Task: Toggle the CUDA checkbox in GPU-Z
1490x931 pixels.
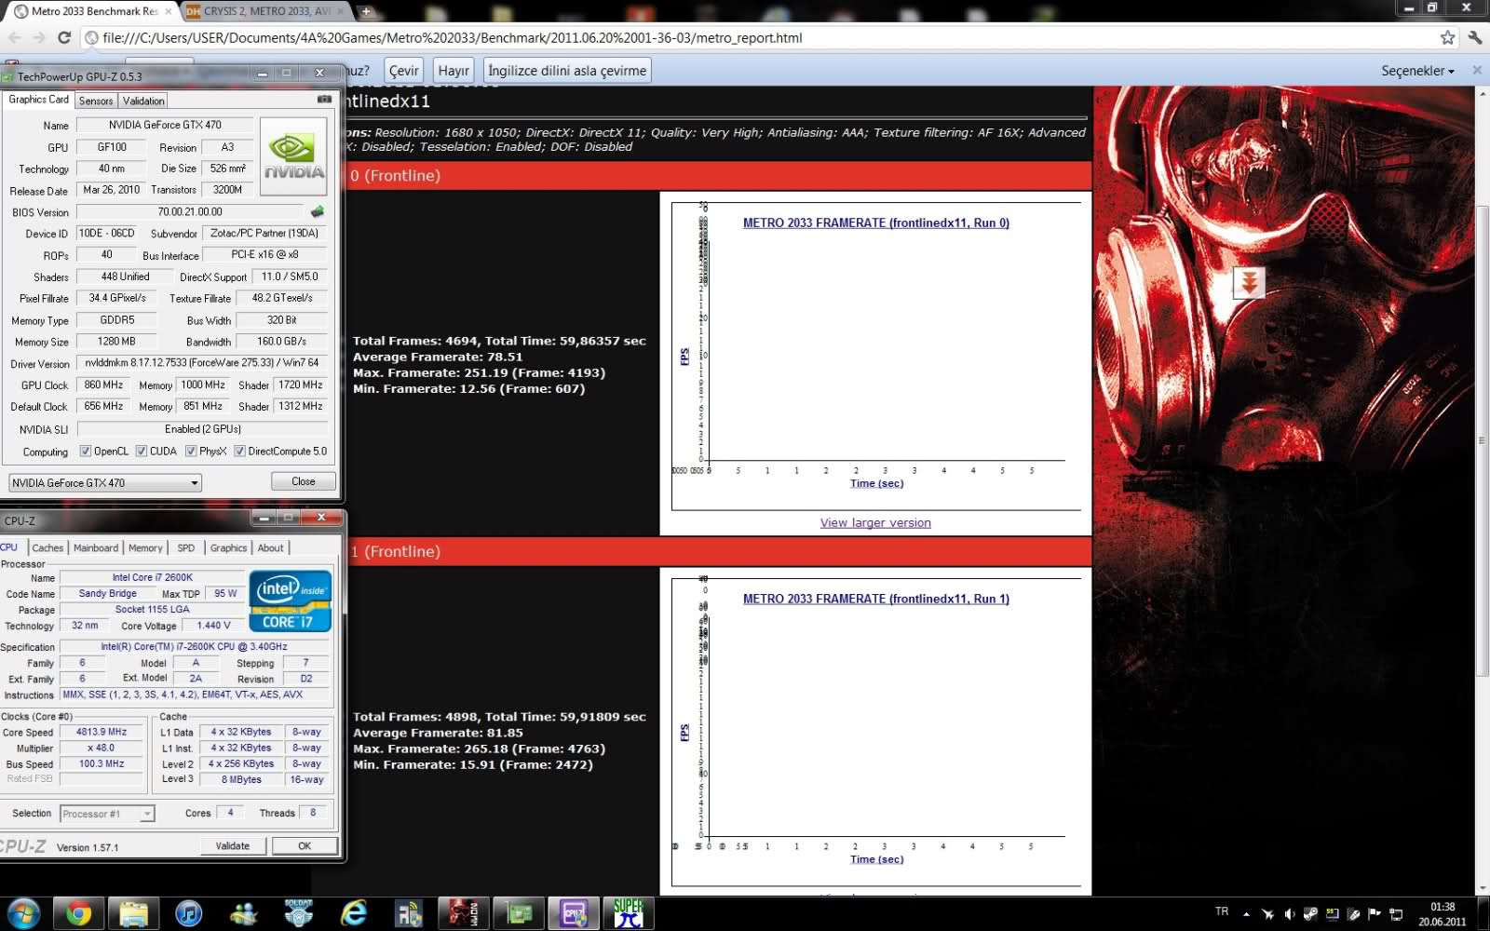Action: [x=142, y=452]
